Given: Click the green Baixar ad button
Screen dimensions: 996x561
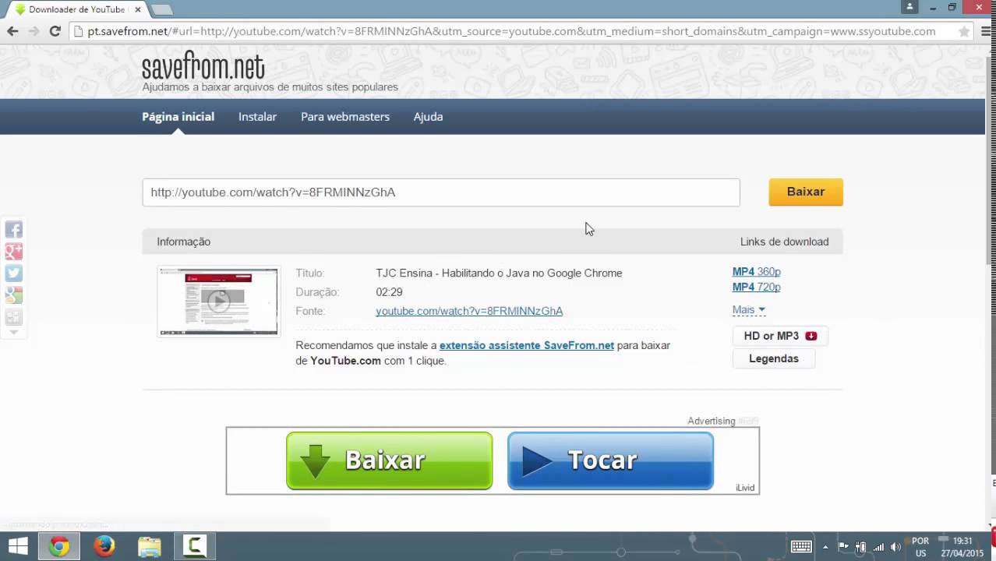Looking at the screenshot, I should pyautogui.click(x=389, y=460).
